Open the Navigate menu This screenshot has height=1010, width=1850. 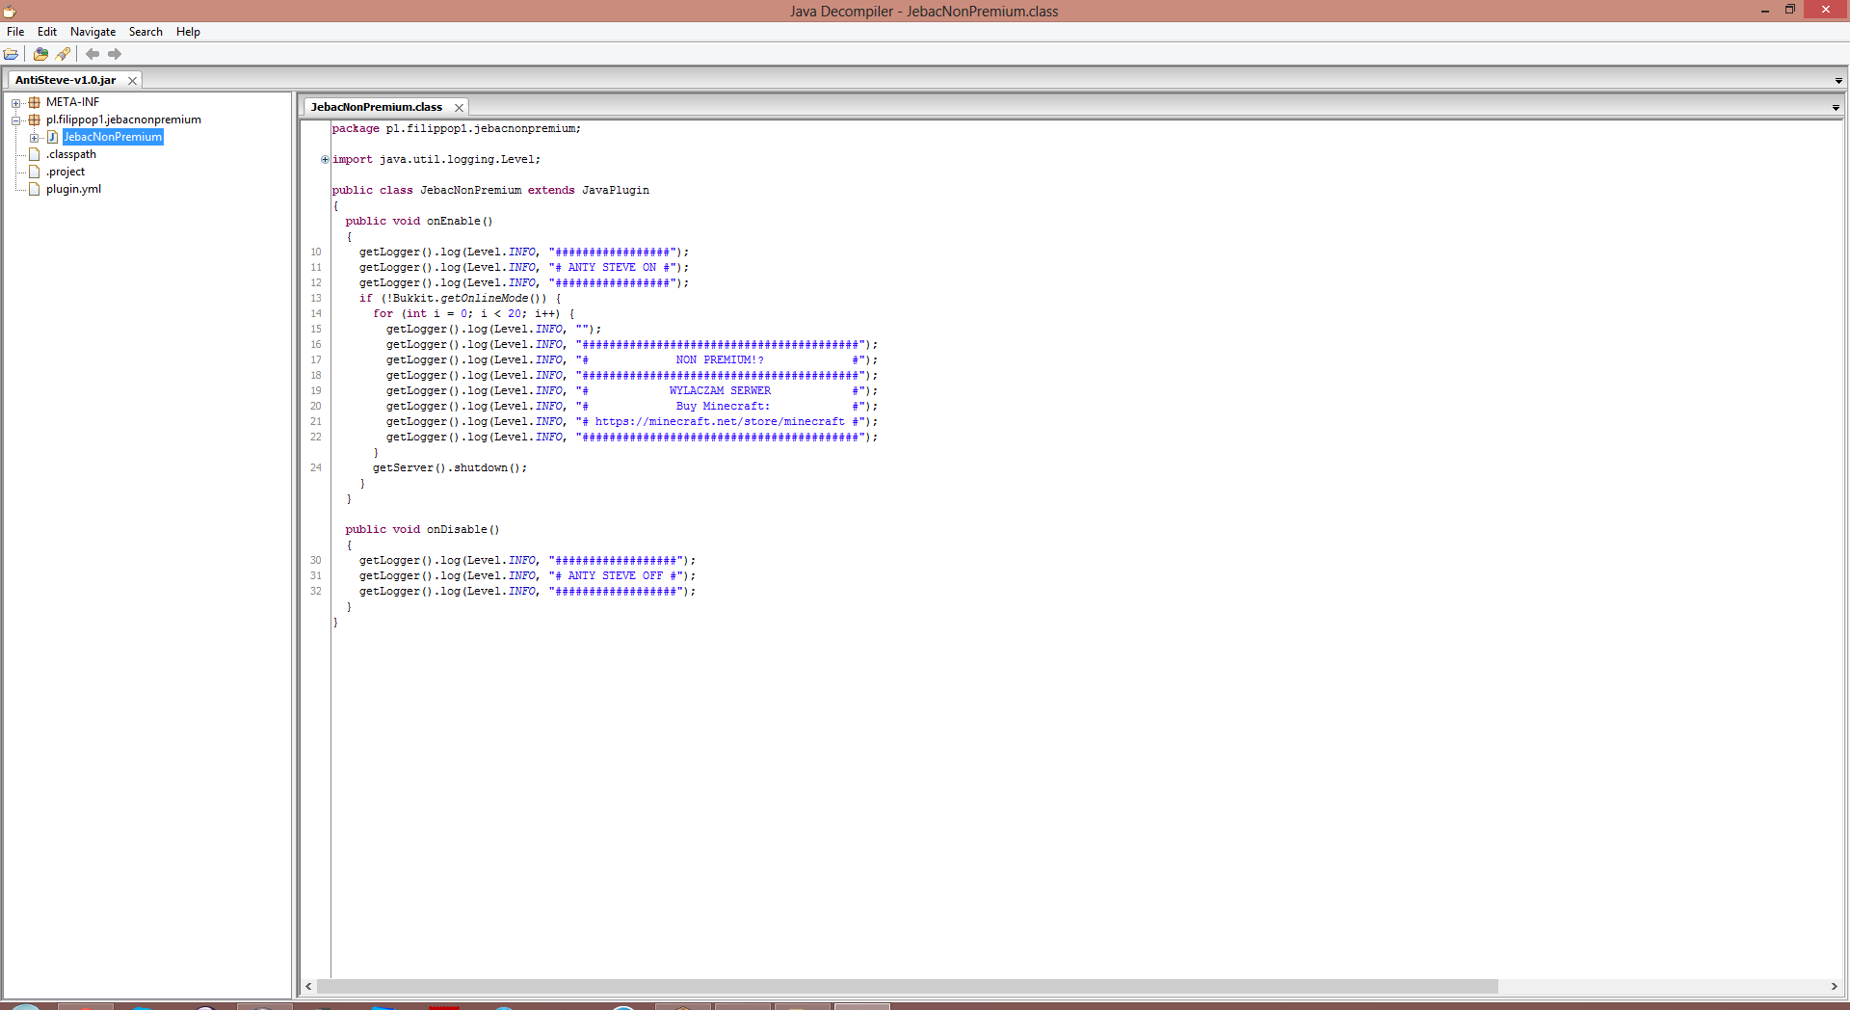pyautogui.click(x=92, y=32)
